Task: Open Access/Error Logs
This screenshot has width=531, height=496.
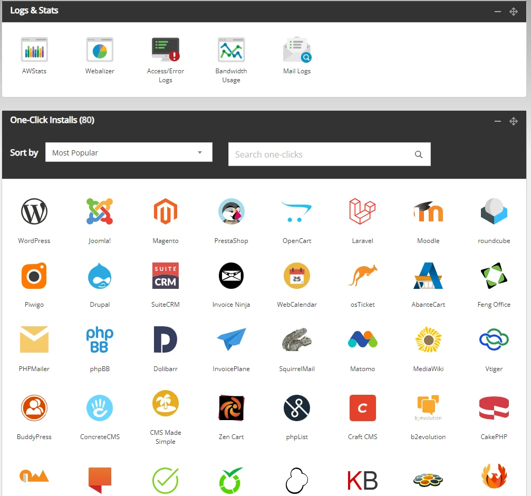Action: click(166, 50)
